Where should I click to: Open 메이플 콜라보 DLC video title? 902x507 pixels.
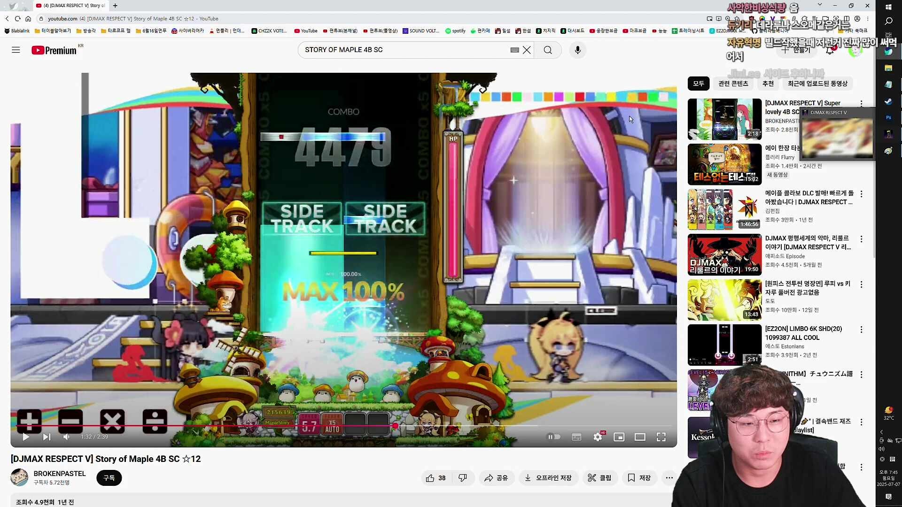(x=809, y=198)
